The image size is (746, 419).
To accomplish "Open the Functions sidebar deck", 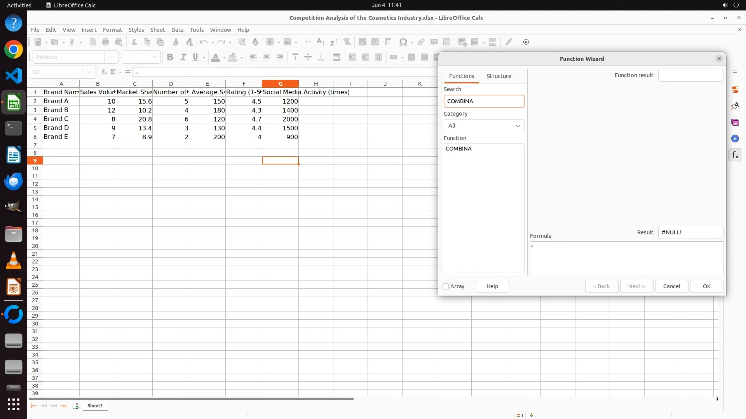I will pyautogui.click(x=735, y=155).
